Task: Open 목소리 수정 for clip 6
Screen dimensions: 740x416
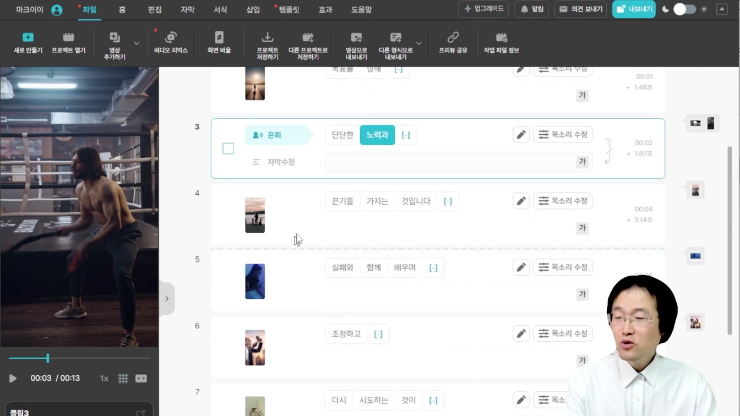Action: [x=563, y=333]
